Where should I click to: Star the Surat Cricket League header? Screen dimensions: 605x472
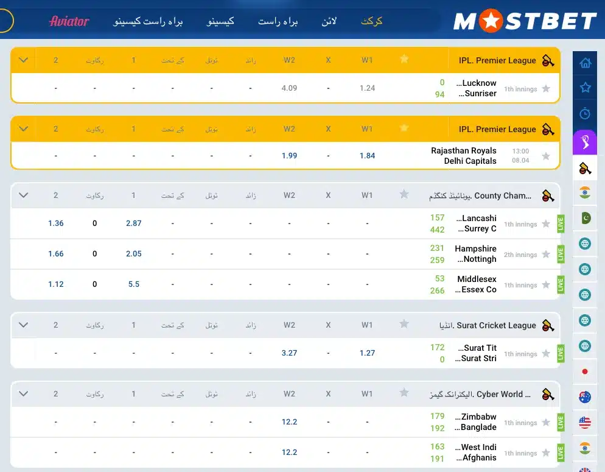(x=404, y=324)
